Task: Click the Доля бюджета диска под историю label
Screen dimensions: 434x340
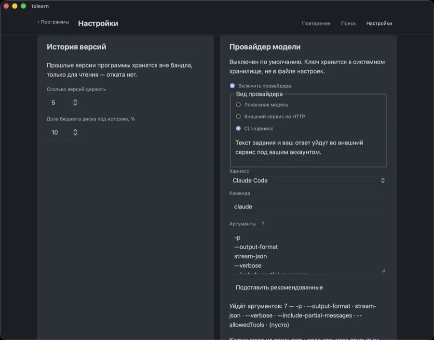Action: pyautogui.click(x=91, y=119)
